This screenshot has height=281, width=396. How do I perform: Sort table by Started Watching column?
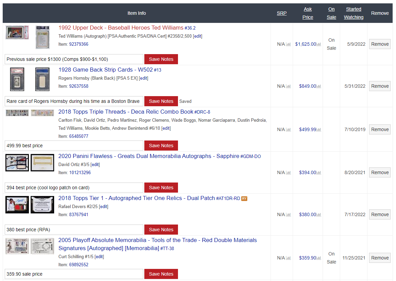click(354, 13)
